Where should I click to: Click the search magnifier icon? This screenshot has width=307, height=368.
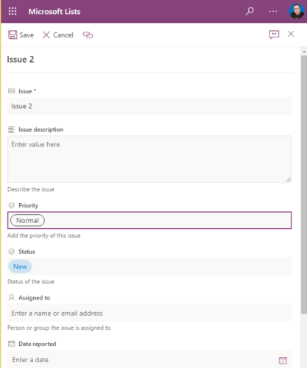[x=250, y=11]
